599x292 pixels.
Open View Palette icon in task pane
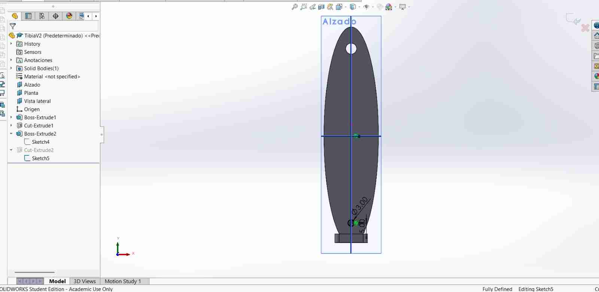coord(596,66)
